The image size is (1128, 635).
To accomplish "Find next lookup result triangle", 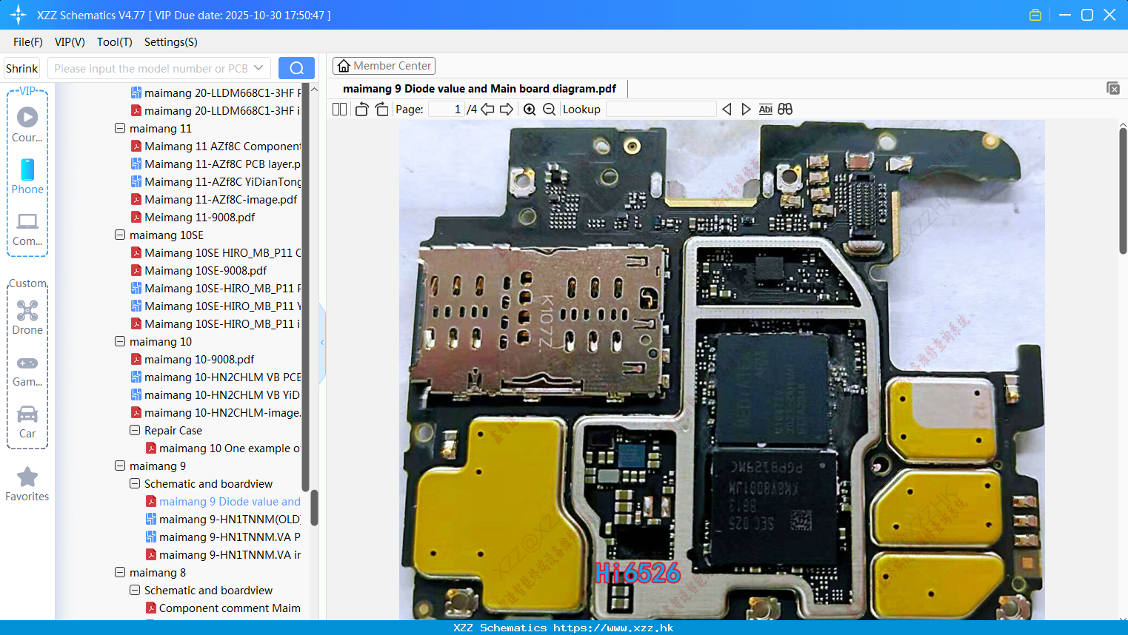I will [746, 109].
